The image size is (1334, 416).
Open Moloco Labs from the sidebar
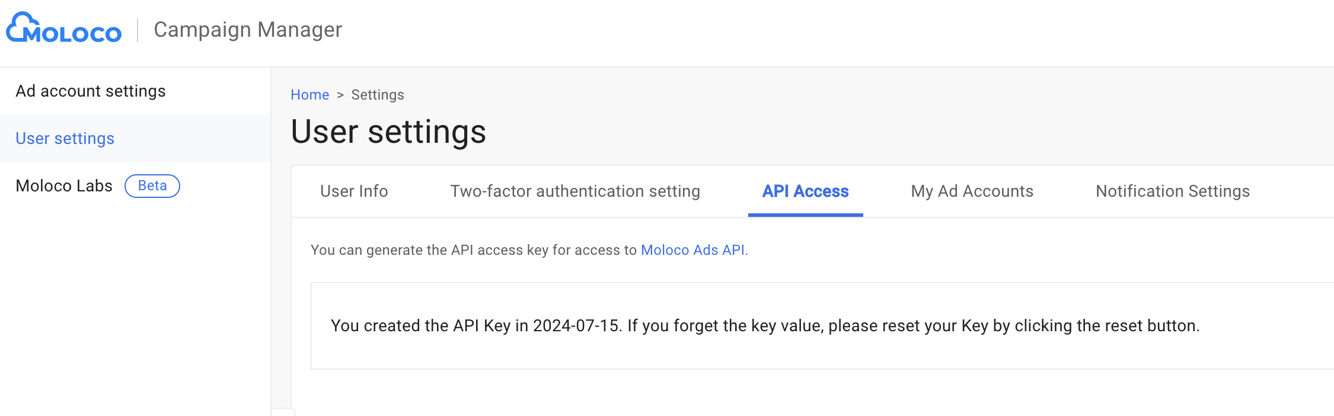64,186
